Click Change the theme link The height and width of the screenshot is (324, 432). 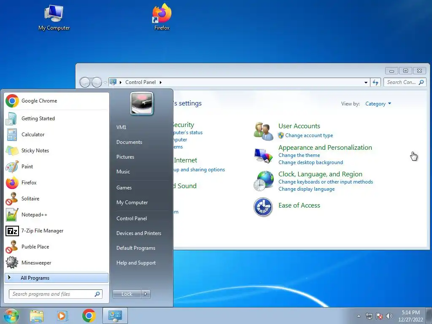pos(299,155)
